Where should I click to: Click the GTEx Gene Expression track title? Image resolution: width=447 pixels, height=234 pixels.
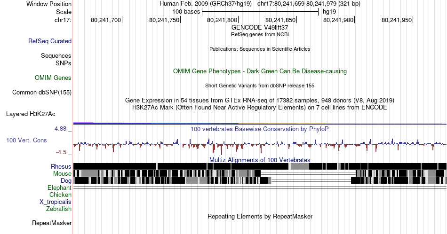click(260, 100)
